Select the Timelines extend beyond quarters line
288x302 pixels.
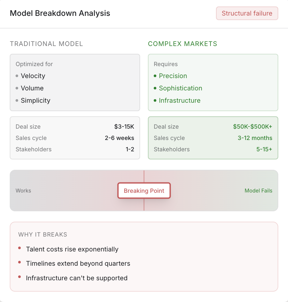pyautogui.click(x=78, y=263)
